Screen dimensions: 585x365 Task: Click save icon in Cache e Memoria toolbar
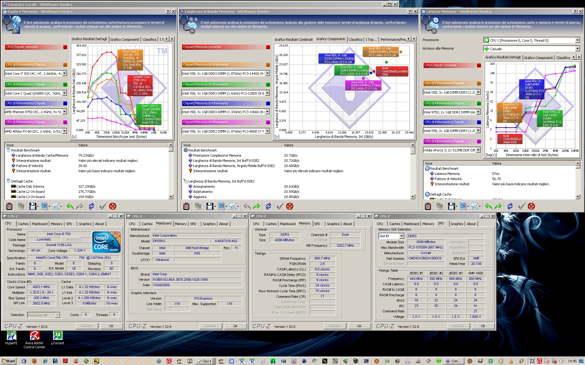(x=32, y=207)
